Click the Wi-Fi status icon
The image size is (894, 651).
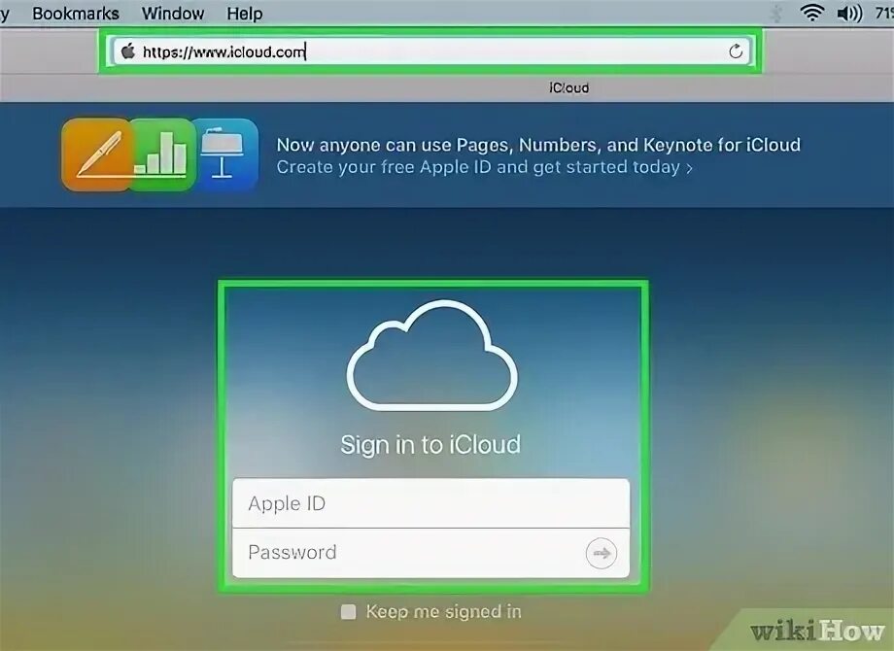812,13
